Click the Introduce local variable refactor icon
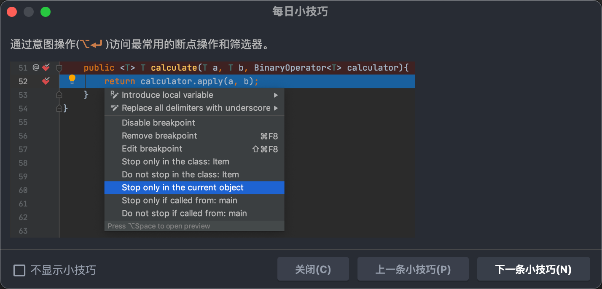Image resolution: width=602 pixels, height=289 pixels. click(114, 95)
